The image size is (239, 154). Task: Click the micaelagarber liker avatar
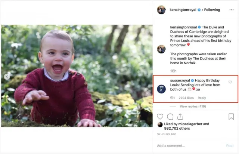click(x=160, y=124)
